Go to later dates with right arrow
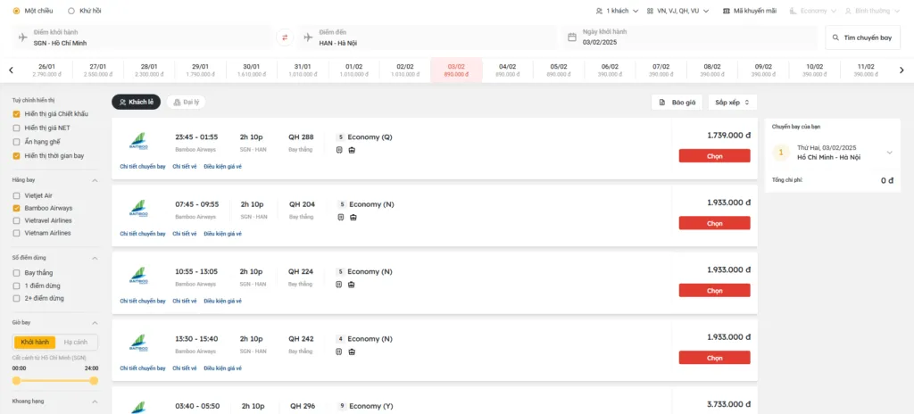The image size is (914, 414). tap(902, 70)
